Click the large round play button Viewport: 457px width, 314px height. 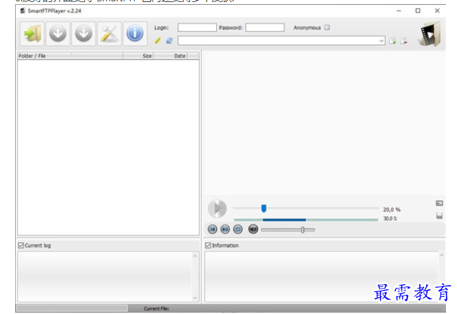[x=217, y=209]
